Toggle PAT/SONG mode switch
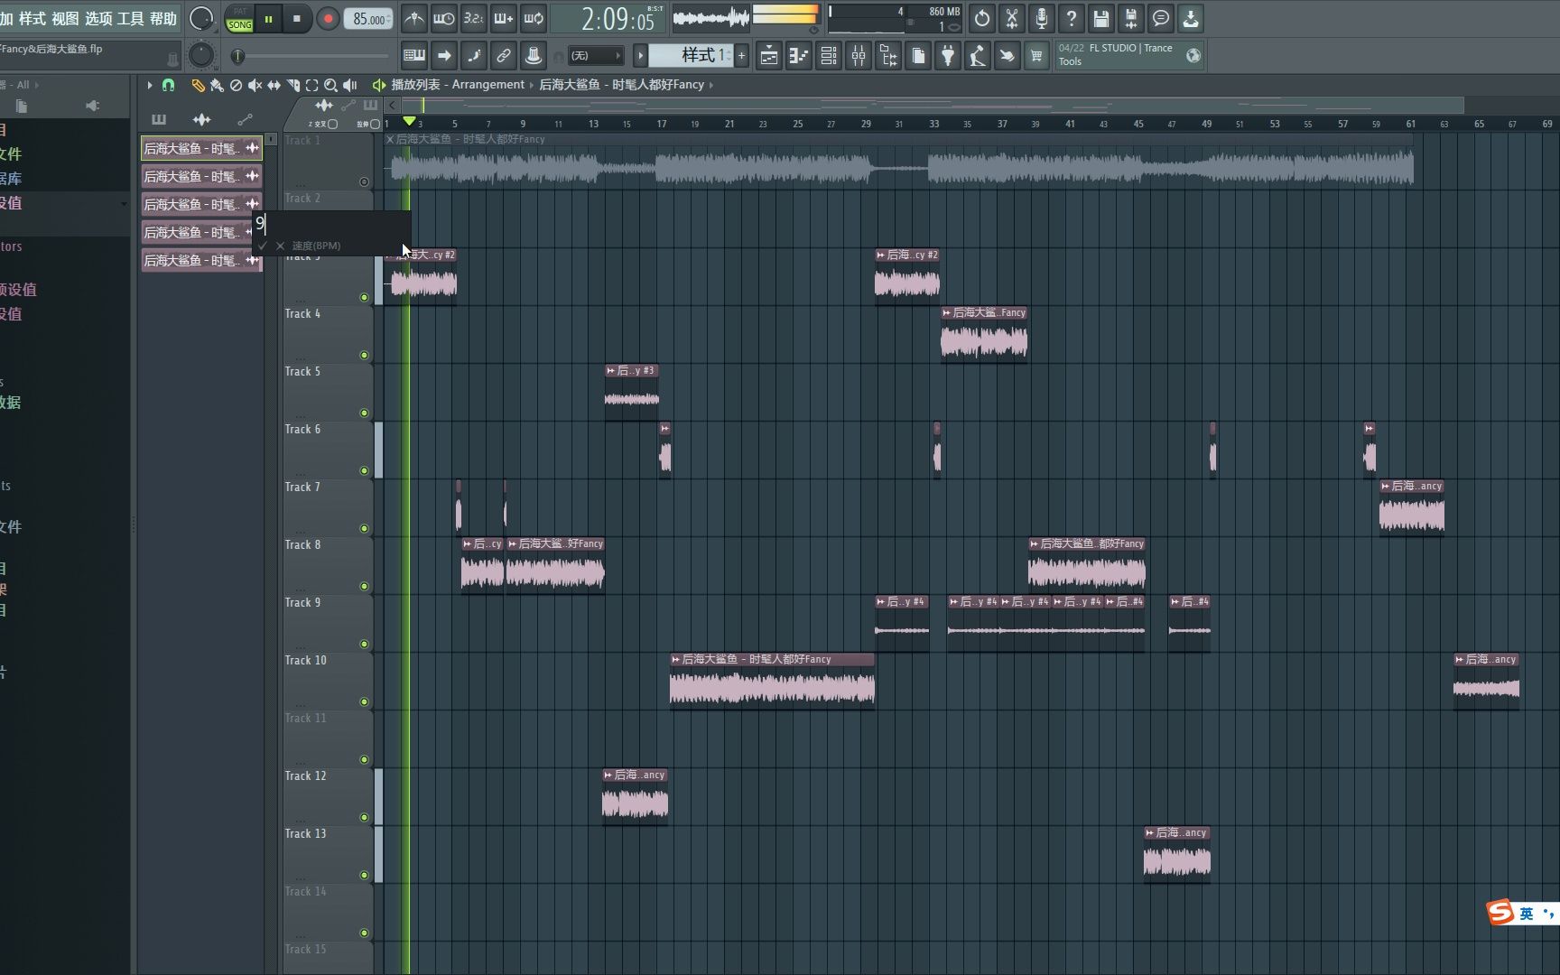The height and width of the screenshot is (975, 1560). 239,18
